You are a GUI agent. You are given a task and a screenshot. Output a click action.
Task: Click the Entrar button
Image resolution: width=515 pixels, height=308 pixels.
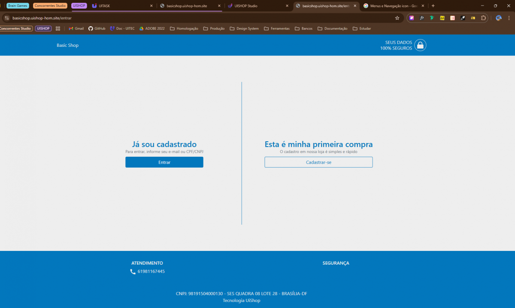click(x=164, y=162)
